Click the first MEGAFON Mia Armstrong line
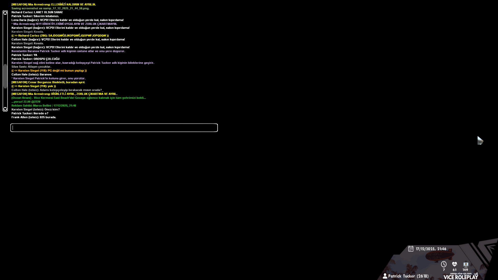The height and width of the screenshot is (280, 498). [x=53, y=4]
